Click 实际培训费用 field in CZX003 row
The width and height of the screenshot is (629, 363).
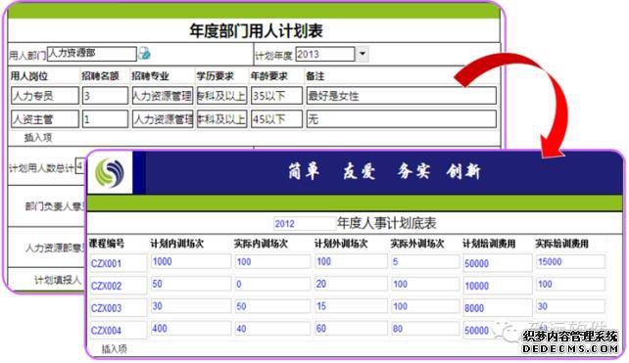click(570, 306)
